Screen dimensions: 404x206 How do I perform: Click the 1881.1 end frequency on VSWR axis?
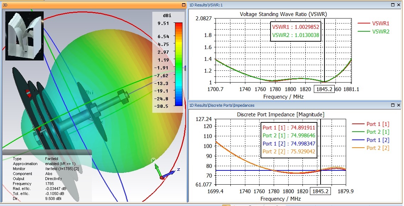(x=351, y=89)
